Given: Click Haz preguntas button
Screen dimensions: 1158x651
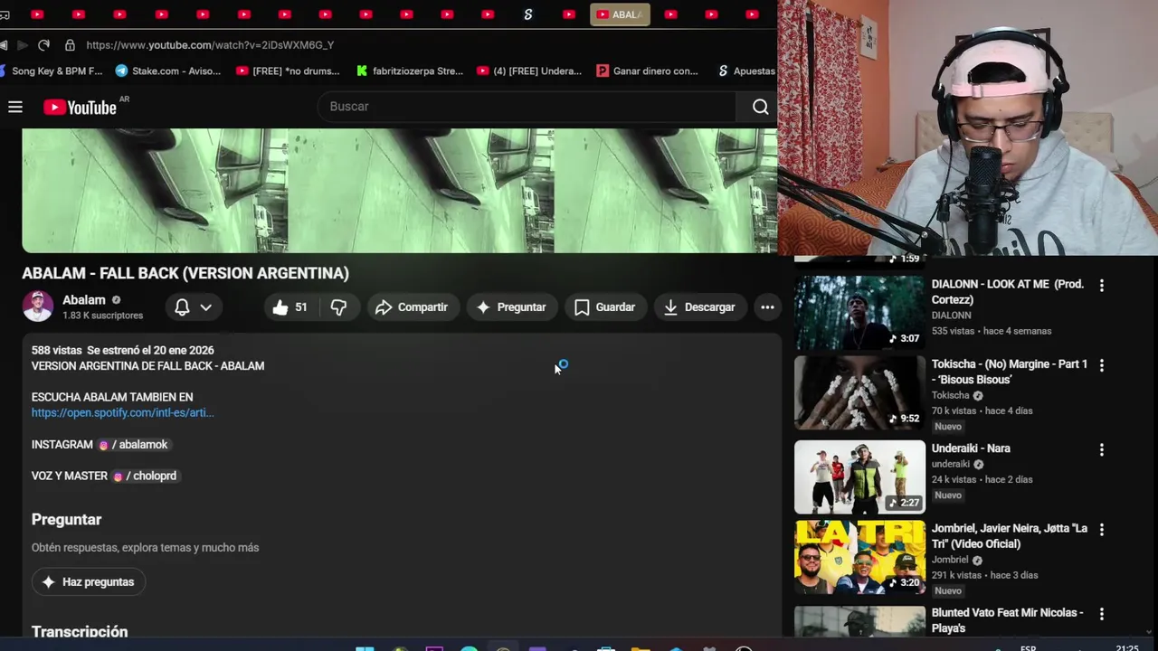Looking at the screenshot, I should click(89, 582).
